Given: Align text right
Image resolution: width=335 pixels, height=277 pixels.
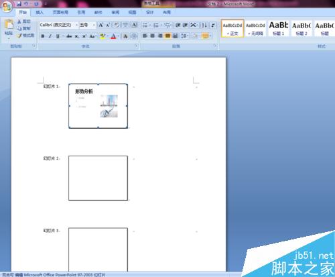Looking at the screenshot, I should (160, 36).
